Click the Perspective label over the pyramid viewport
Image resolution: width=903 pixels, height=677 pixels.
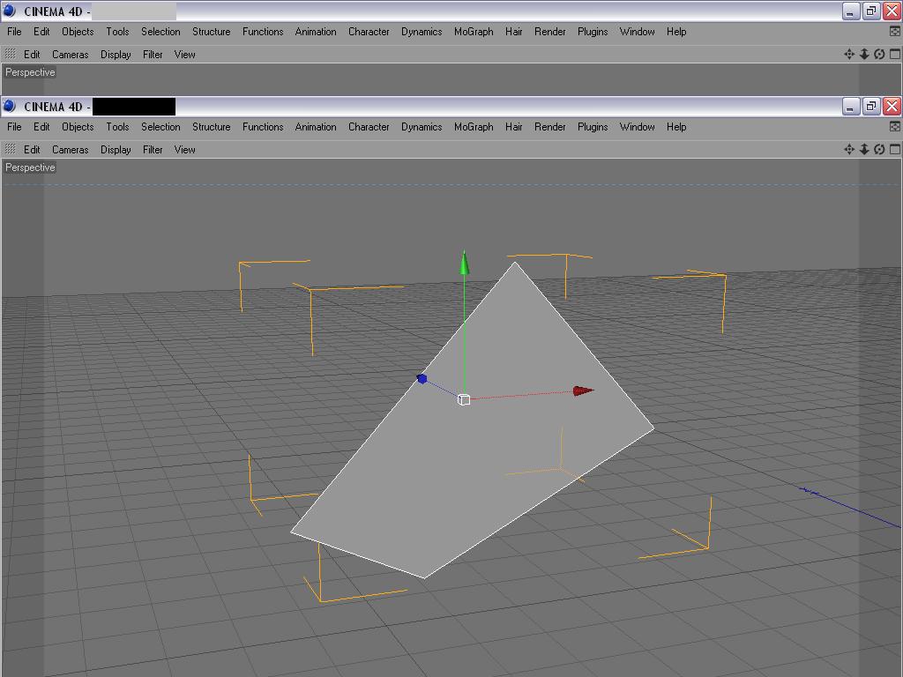pyautogui.click(x=30, y=167)
